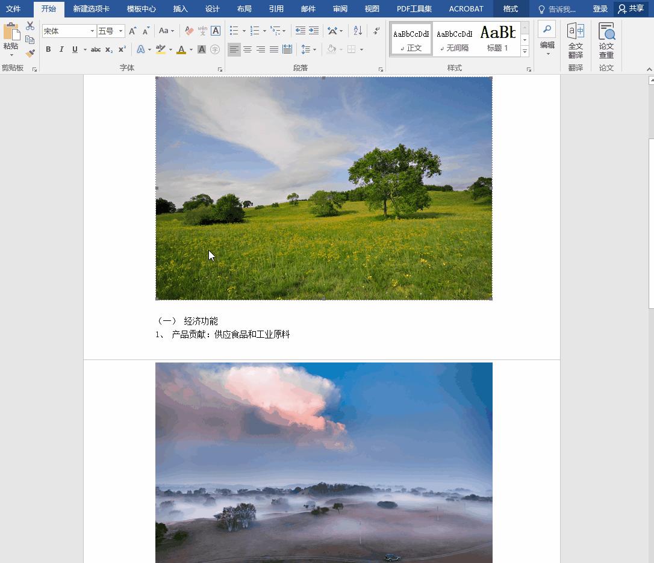The image size is (654, 563).
Task: Toggle bold formatting
Action: tap(48, 49)
